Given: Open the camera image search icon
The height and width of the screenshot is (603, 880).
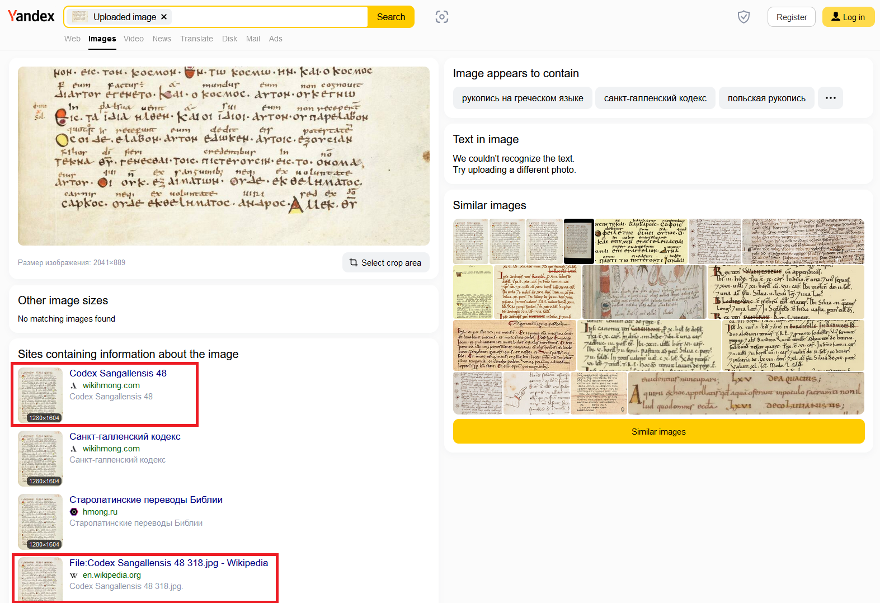Looking at the screenshot, I should (x=442, y=17).
